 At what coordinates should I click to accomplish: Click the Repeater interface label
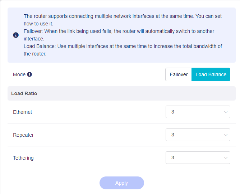point(23,135)
